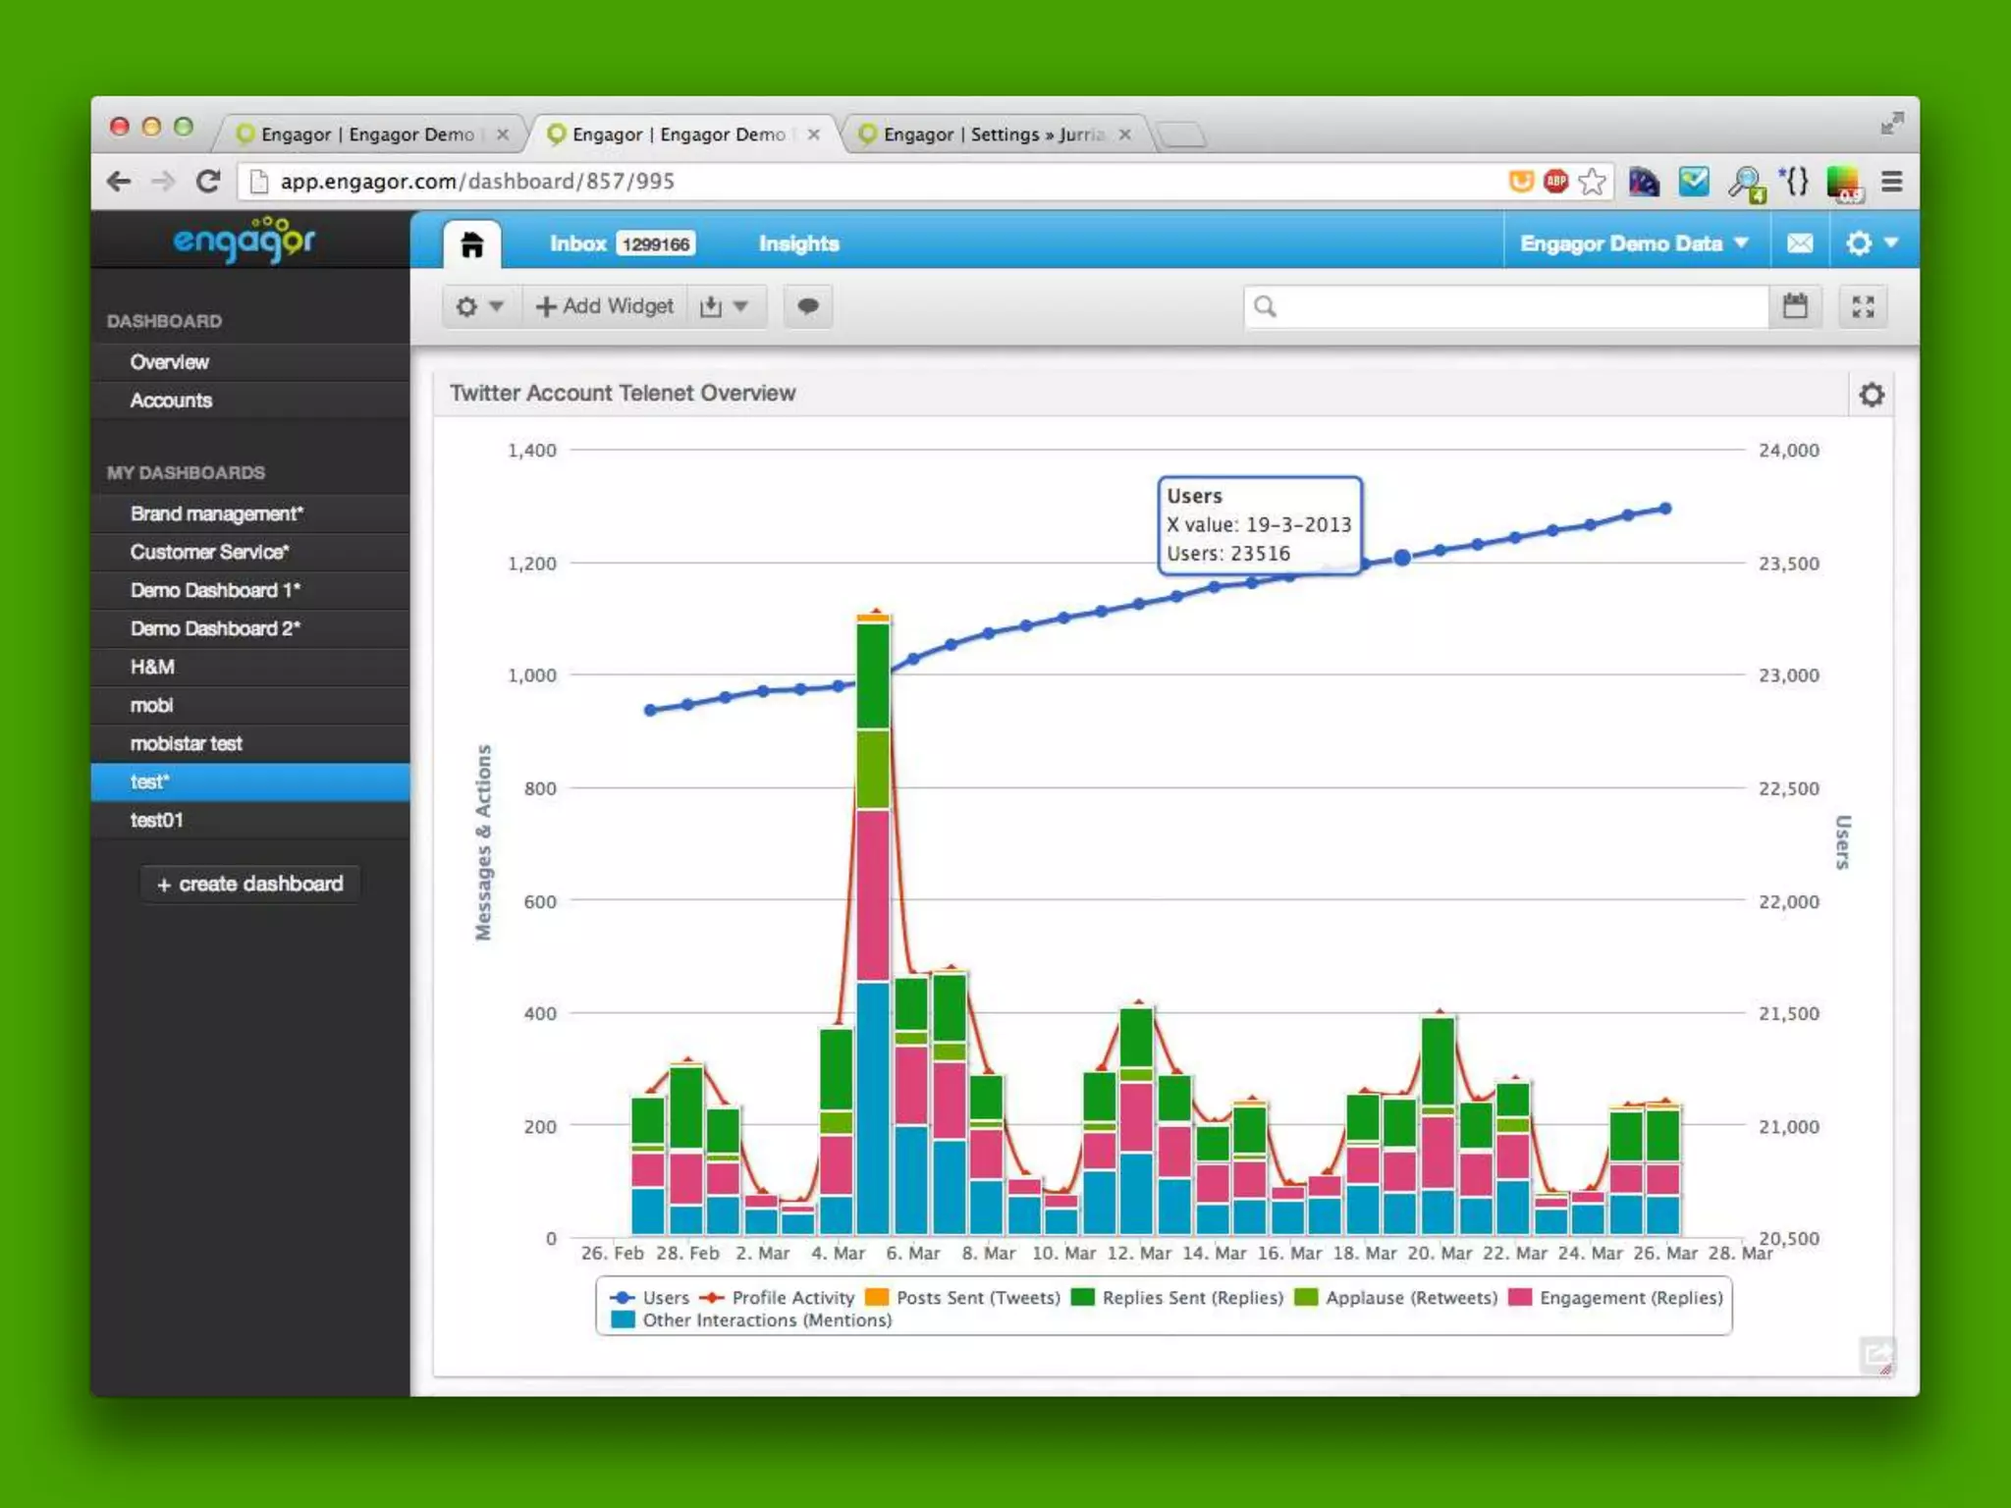Bookmark page with star icon
2011x1508 pixels.
tap(1592, 182)
